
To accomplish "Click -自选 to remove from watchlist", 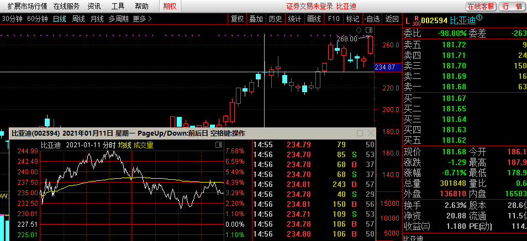I will click(x=372, y=19).
